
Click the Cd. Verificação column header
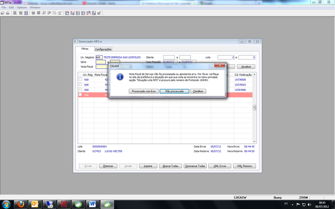[243, 75]
